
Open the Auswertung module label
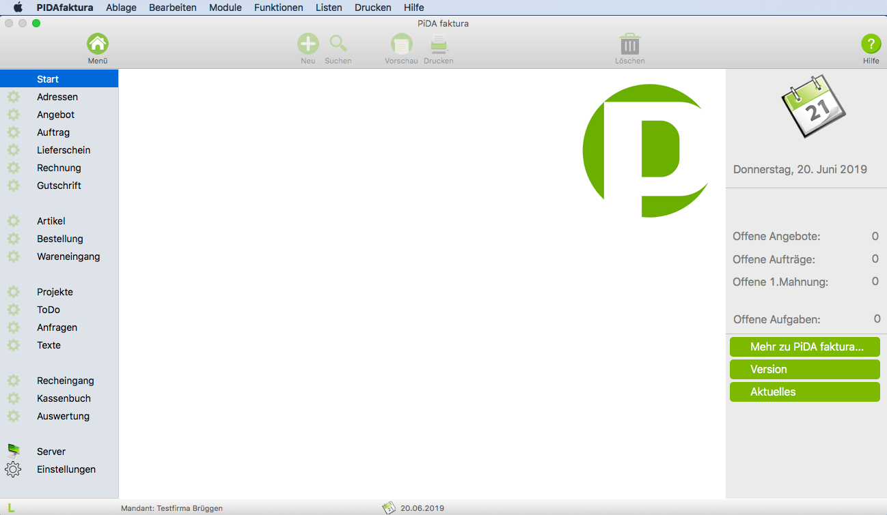coord(63,416)
